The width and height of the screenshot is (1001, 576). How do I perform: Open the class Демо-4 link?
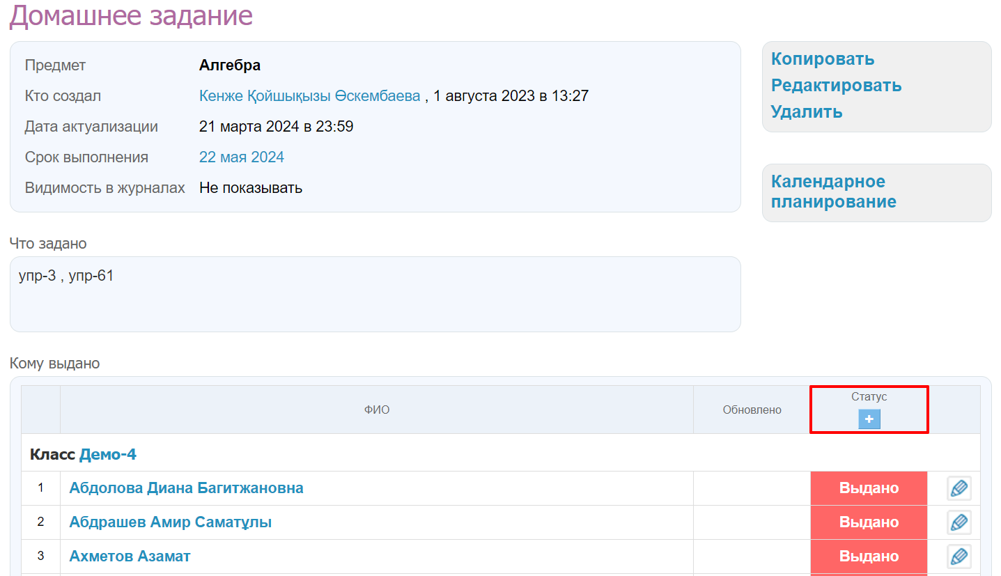pyautogui.click(x=108, y=455)
